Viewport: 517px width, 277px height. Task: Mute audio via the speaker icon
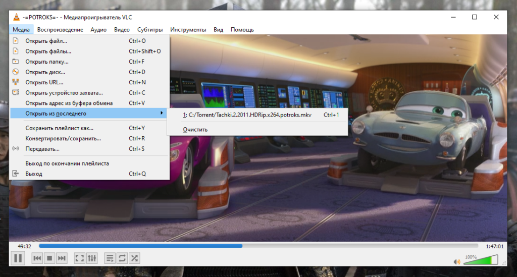(457, 261)
